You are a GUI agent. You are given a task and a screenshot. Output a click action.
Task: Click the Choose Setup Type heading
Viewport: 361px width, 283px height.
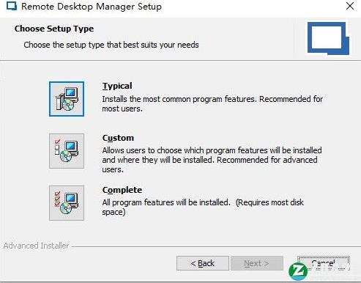coord(54,29)
